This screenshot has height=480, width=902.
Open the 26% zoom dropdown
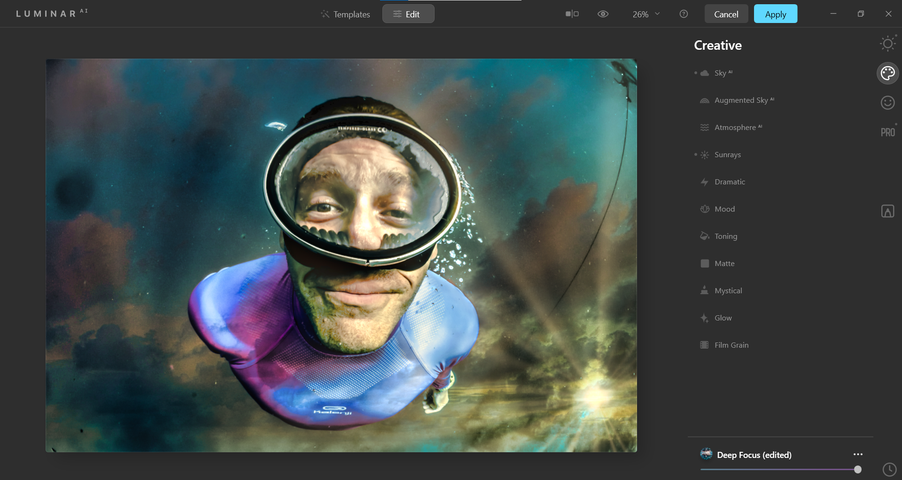(x=646, y=14)
